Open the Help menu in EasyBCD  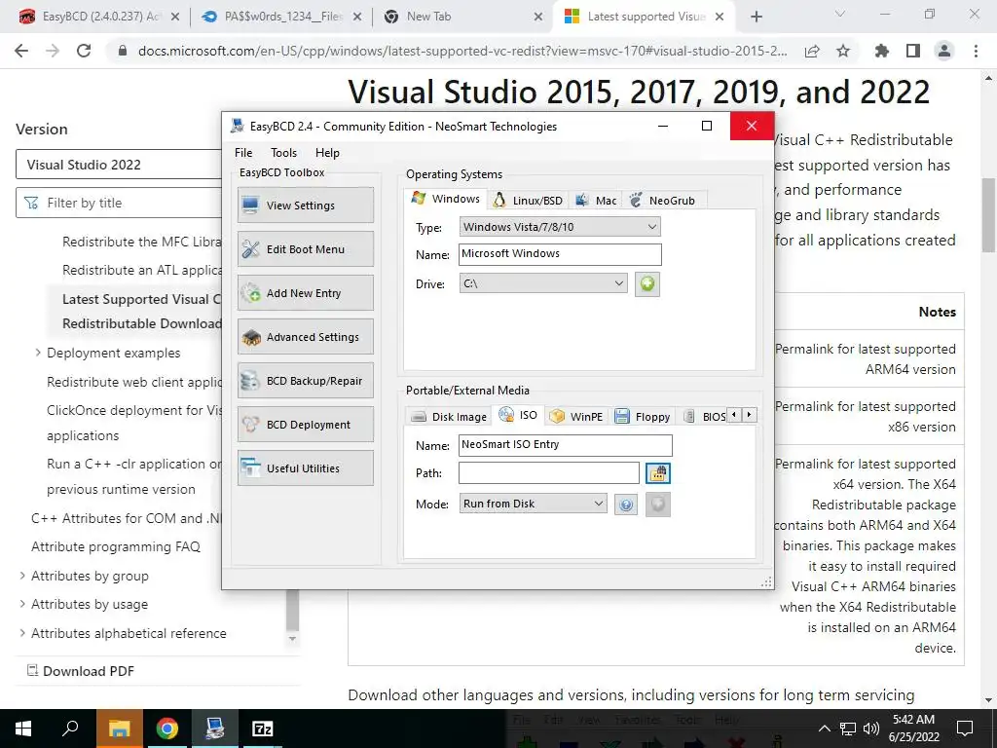327,153
